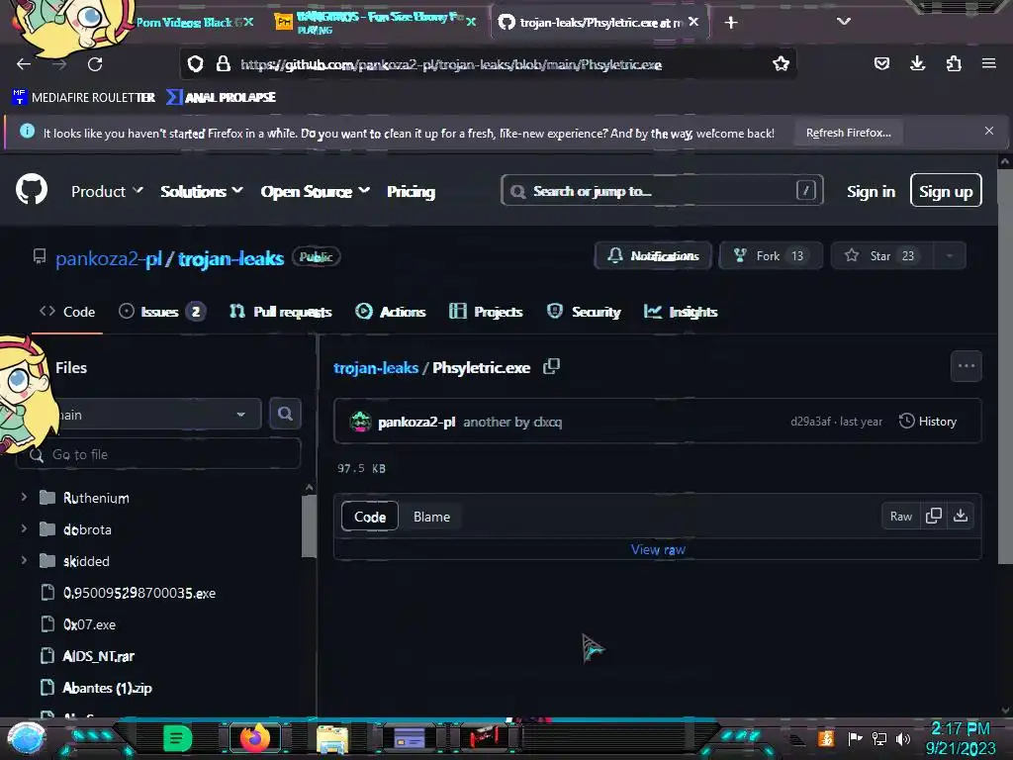The width and height of the screenshot is (1013, 760).
Task: Click the volume speaker tray icon
Action: [x=903, y=738]
